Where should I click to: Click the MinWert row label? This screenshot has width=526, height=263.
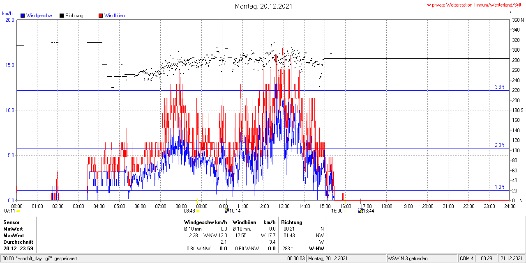(x=13, y=229)
